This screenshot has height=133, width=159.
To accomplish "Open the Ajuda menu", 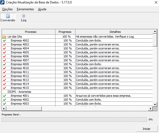I will pyautogui.click(x=42, y=9).
